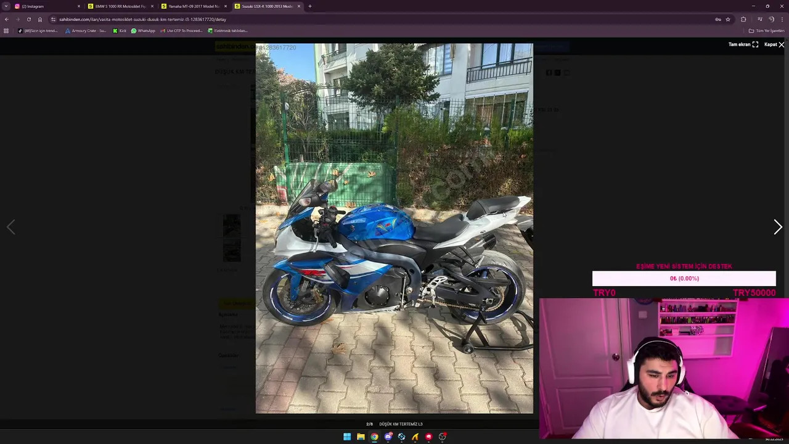Bookmark this page with star icon
This screenshot has width=789, height=444.
click(728, 19)
